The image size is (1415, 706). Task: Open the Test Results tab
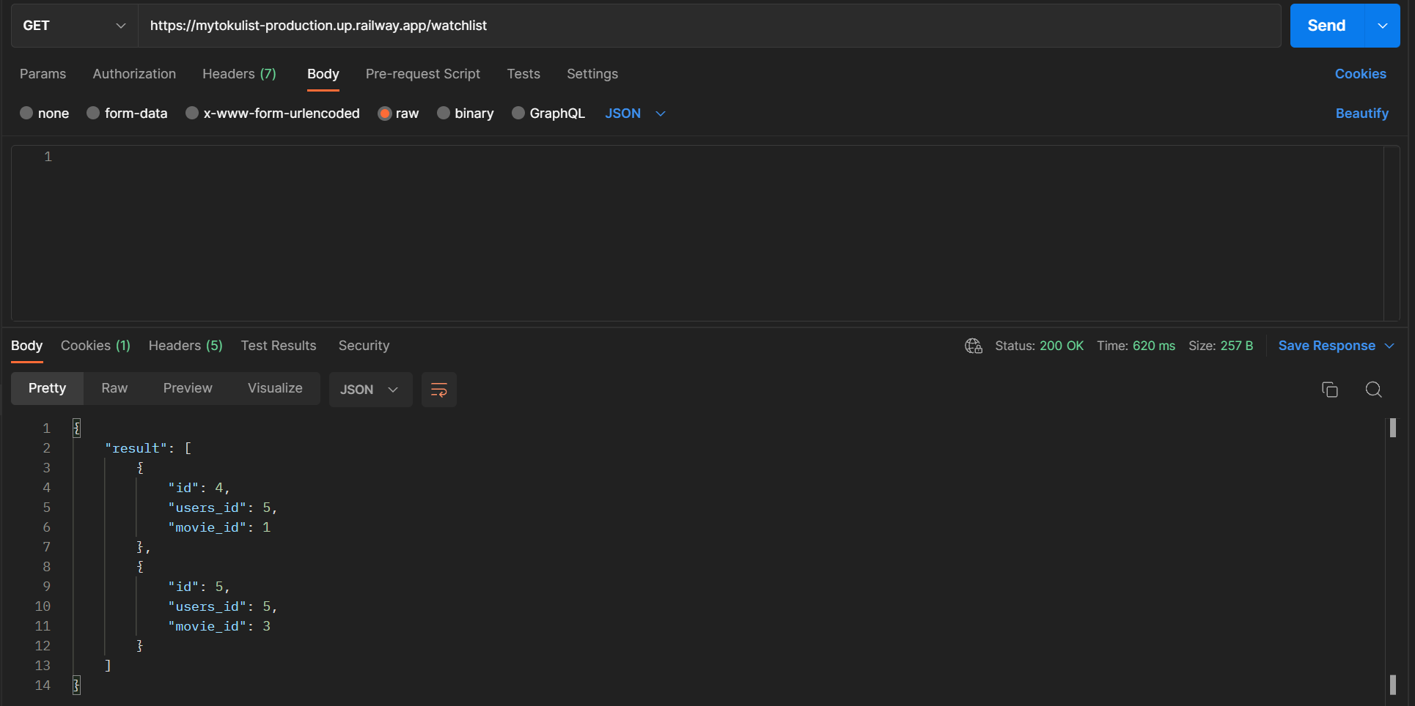point(279,346)
